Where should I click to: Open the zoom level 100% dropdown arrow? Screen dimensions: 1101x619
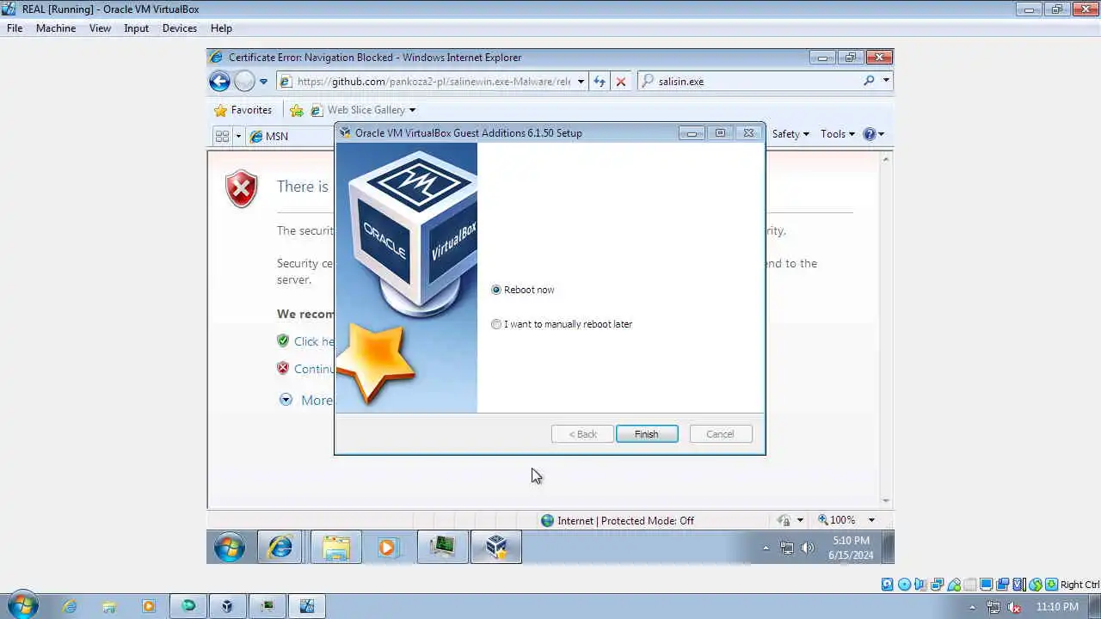tap(870, 520)
